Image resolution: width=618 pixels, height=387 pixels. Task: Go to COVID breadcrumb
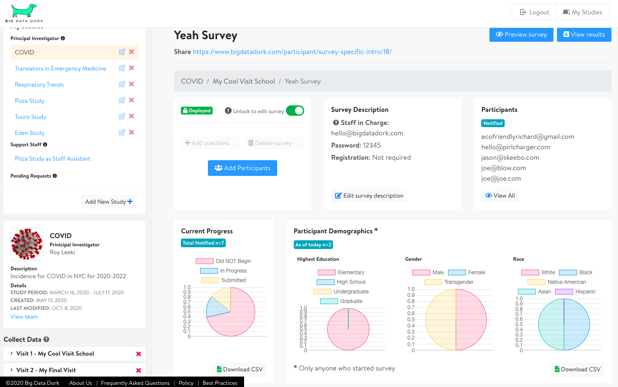point(192,81)
